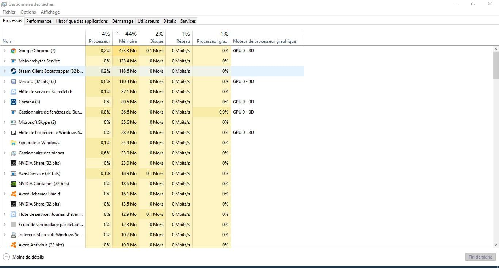
Task: Click the Avast Behavior Shield icon
Action: pos(14,194)
